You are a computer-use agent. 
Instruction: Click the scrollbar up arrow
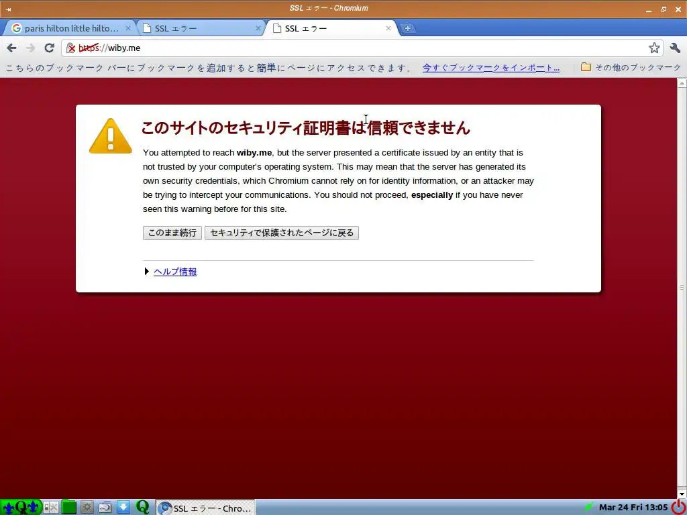(x=682, y=82)
